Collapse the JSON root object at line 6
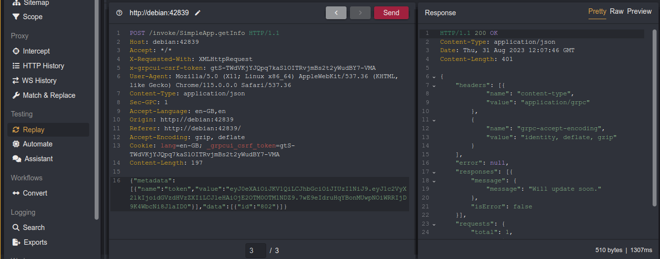This screenshot has width=660, height=259. click(434, 77)
